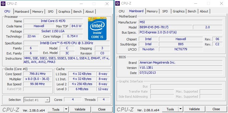Click Stepping value 3
The image size is (228, 113).
coord(102,48)
